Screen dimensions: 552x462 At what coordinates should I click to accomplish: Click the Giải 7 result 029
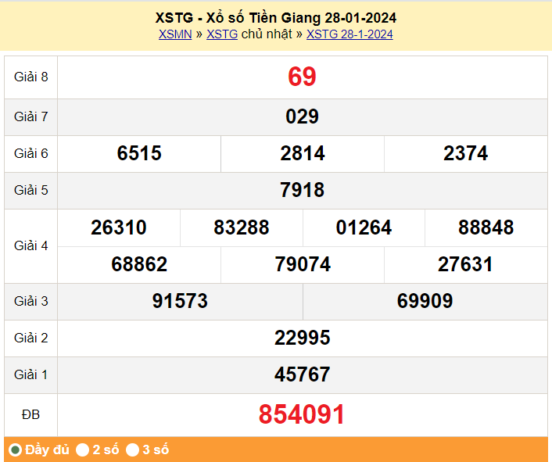point(302,116)
